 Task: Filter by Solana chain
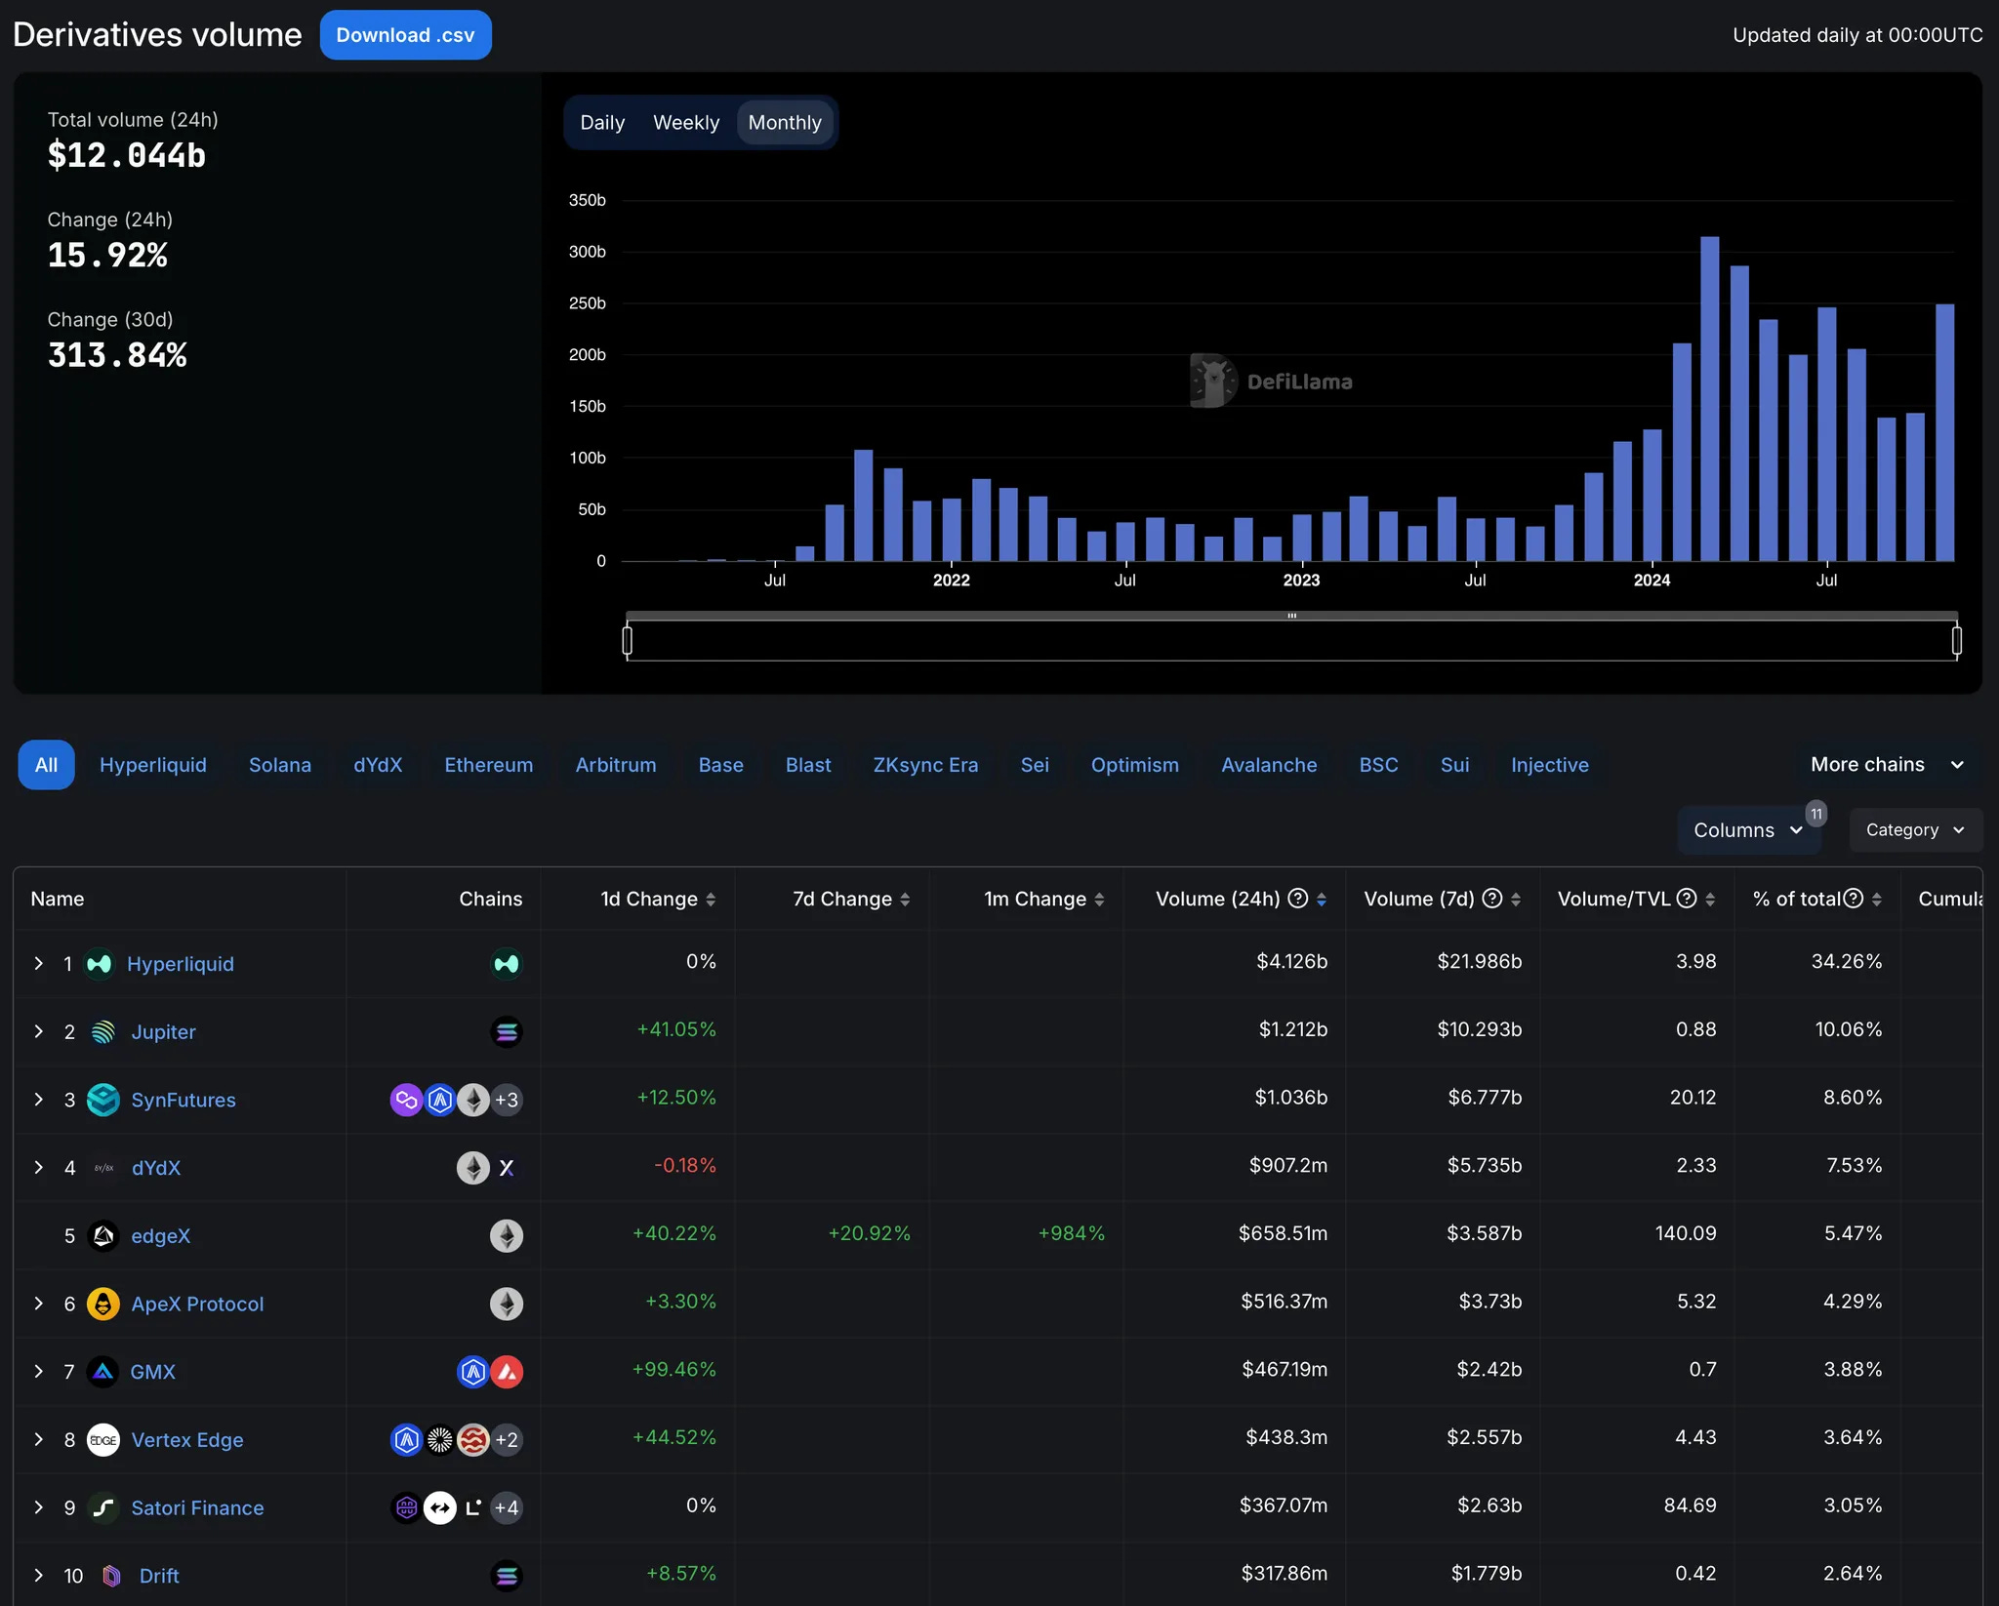click(x=280, y=765)
